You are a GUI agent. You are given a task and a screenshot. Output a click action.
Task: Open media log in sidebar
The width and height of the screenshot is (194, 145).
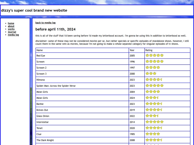[13, 35]
